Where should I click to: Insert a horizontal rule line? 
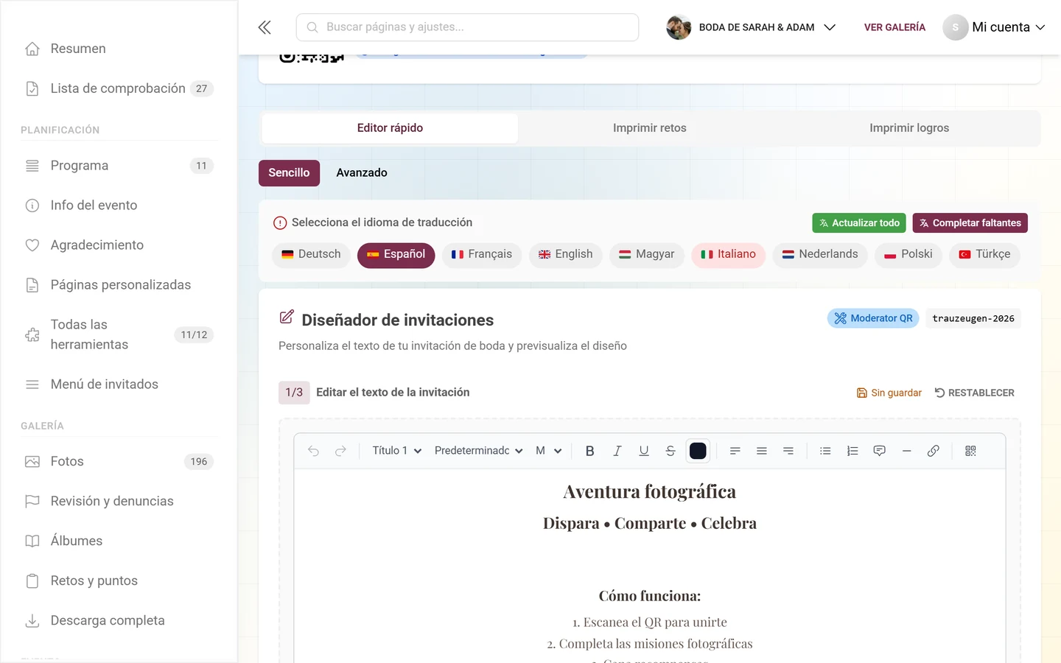pos(906,451)
